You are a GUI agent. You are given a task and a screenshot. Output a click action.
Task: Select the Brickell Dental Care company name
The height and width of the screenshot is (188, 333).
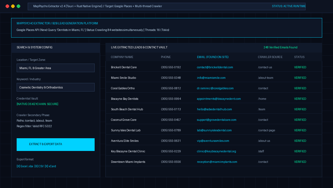[124, 67]
